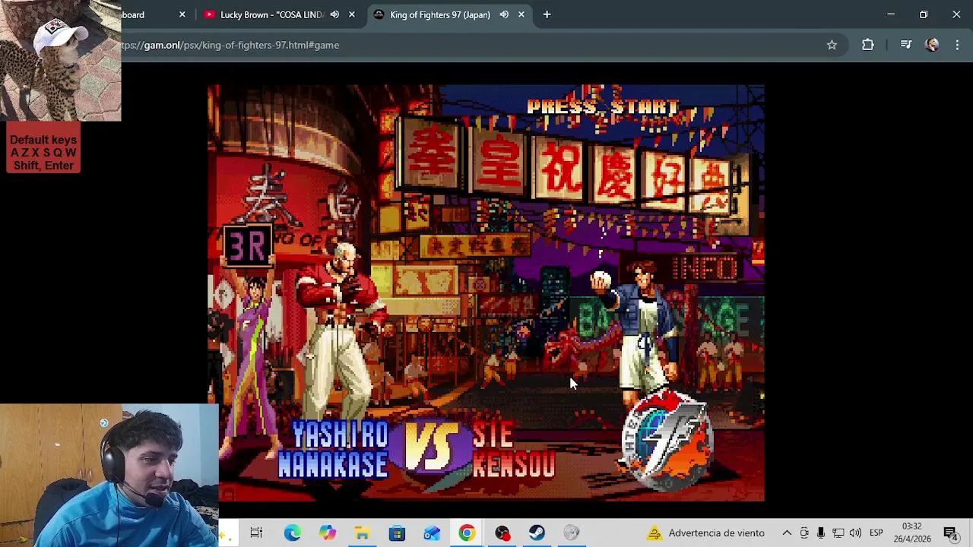Mute audio on the King of Fighters tab
Viewport: 973px width, 547px height.
coord(504,14)
